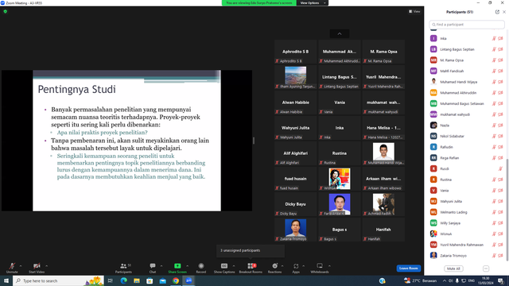Screen dimensions: 509x286
Task: Open Breakout Rooms
Action: click(x=251, y=268)
